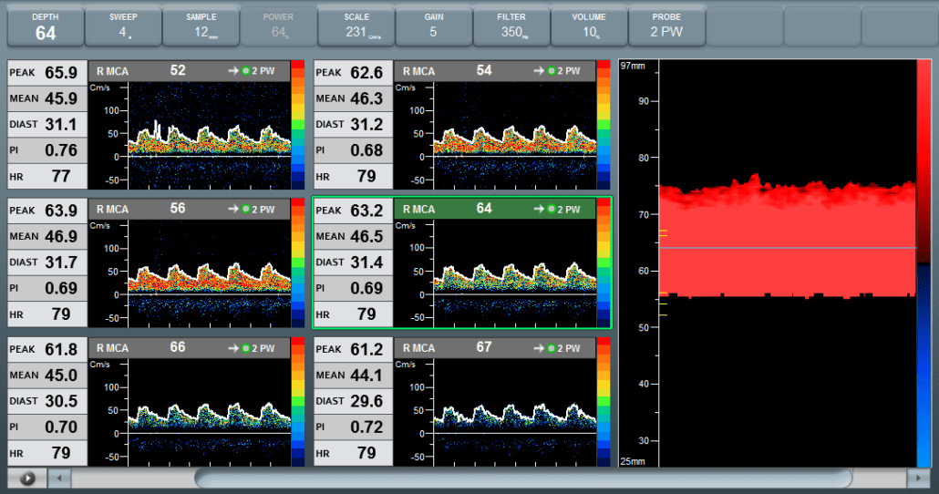Click the Doppler spectrum of depth 56 panel
Image resolution: width=939 pixels, height=494 pixels.
210,273
